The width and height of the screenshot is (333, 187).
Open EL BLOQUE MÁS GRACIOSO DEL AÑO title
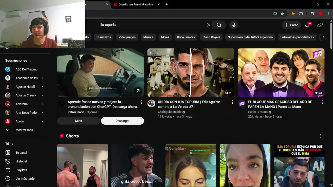280,104
